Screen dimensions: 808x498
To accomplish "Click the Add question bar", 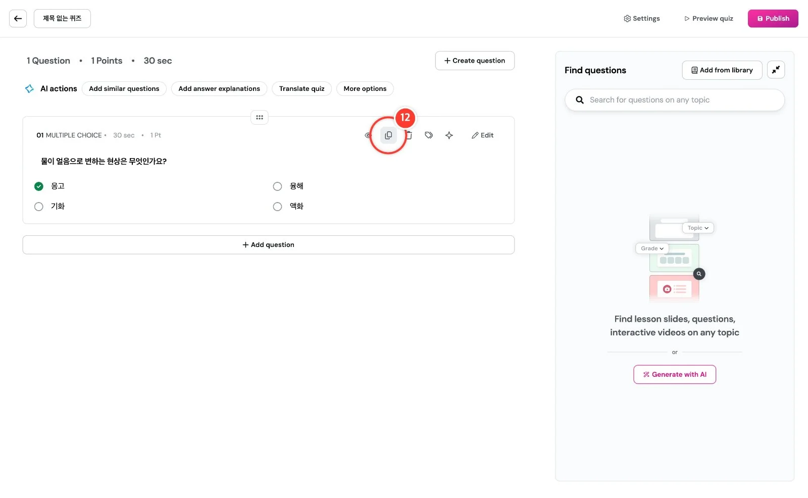I will coord(269,245).
